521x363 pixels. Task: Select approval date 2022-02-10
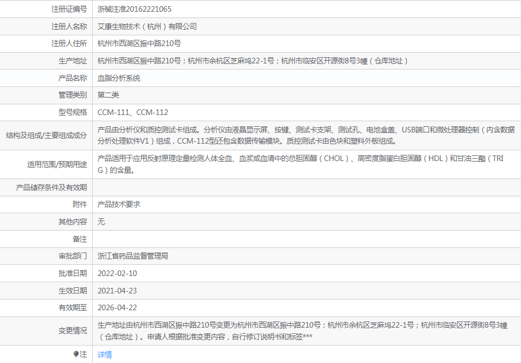point(117,273)
